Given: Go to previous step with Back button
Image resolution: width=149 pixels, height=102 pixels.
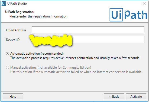Looking at the screenshot, I should (114, 96).
